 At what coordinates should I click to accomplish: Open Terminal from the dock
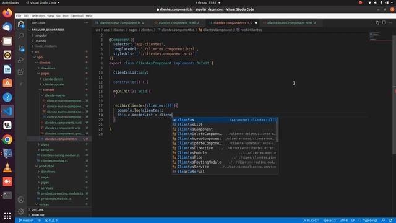7,196
